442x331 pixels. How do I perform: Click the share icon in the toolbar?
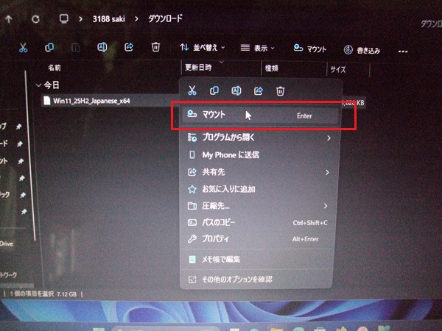(130, 48)
